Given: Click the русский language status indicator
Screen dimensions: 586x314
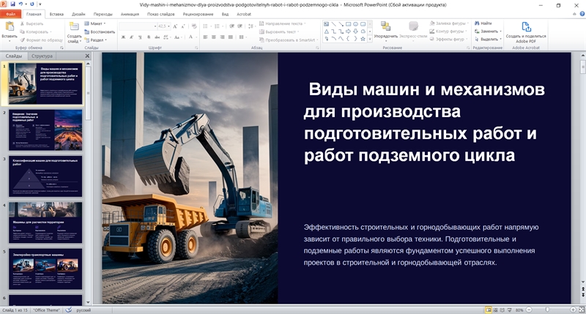Looking at the screenshot, I should click(84, 310).
